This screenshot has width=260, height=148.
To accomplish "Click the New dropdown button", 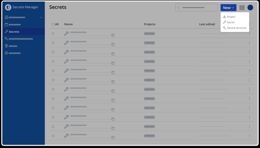I will (228, 8).
